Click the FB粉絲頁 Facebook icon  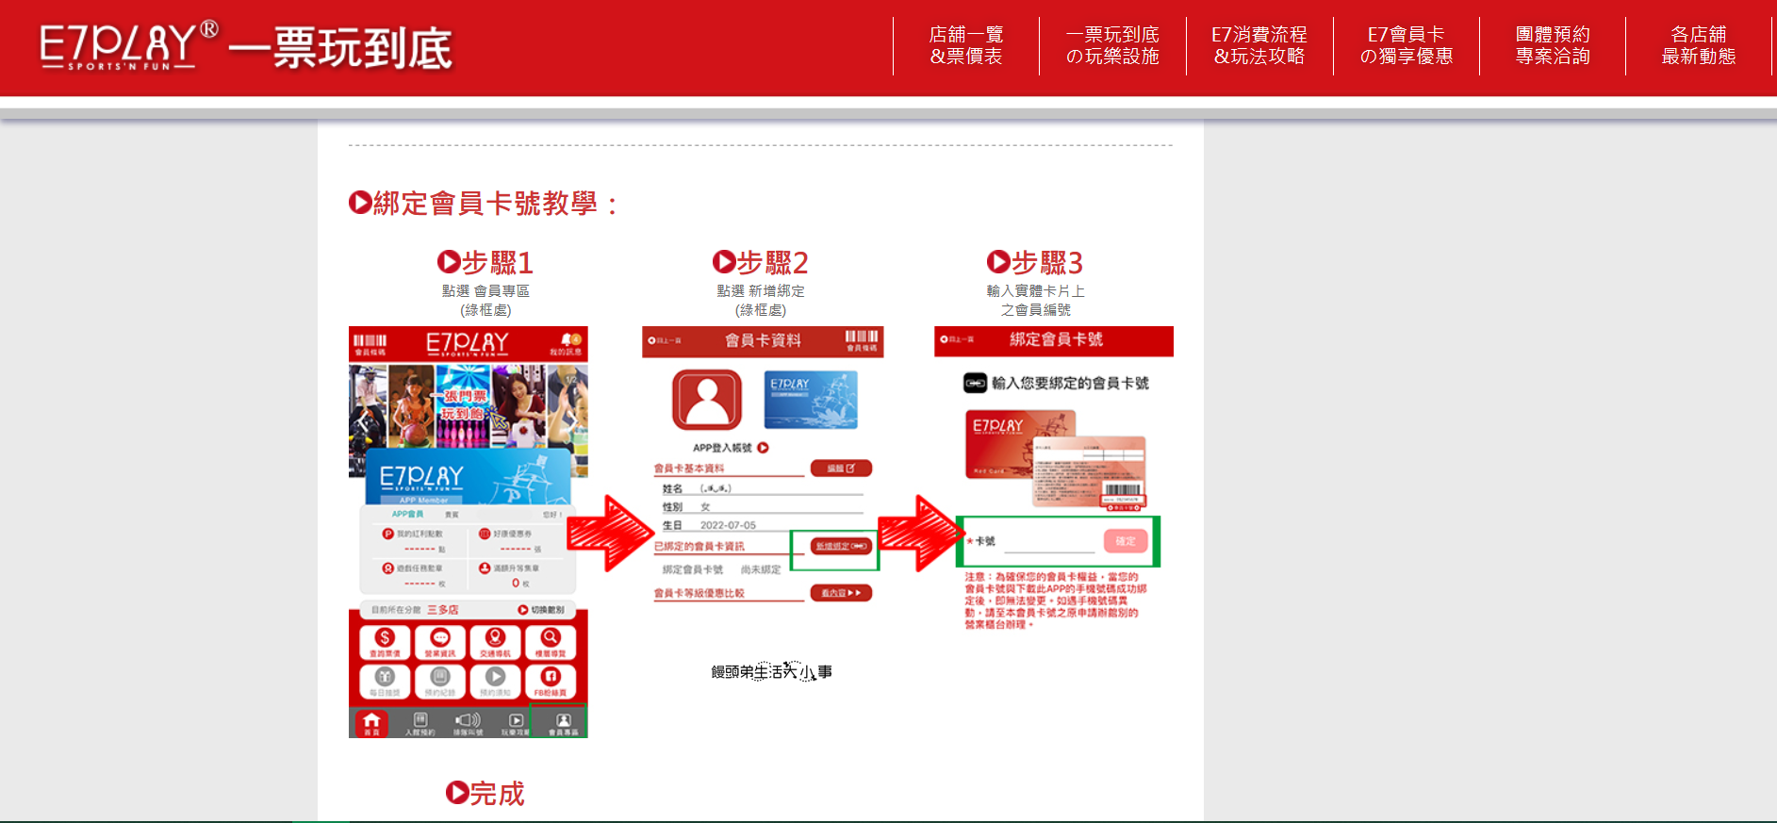click(551, 681)
